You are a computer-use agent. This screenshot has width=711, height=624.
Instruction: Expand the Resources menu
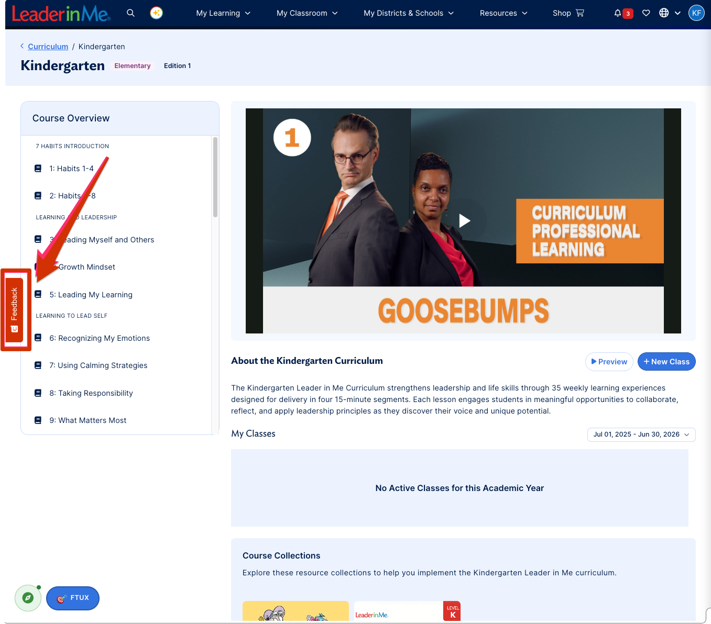coord(504,13)
